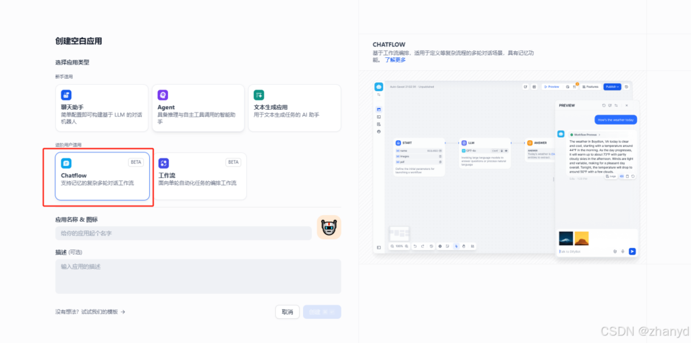Select the 聊天助手 app type icon
The height and width of the screenshot is (343, 691).
point(66,95)
